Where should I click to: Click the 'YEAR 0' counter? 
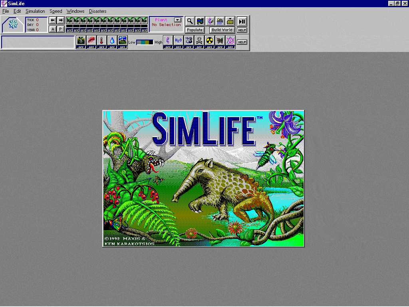coord(33,30)
